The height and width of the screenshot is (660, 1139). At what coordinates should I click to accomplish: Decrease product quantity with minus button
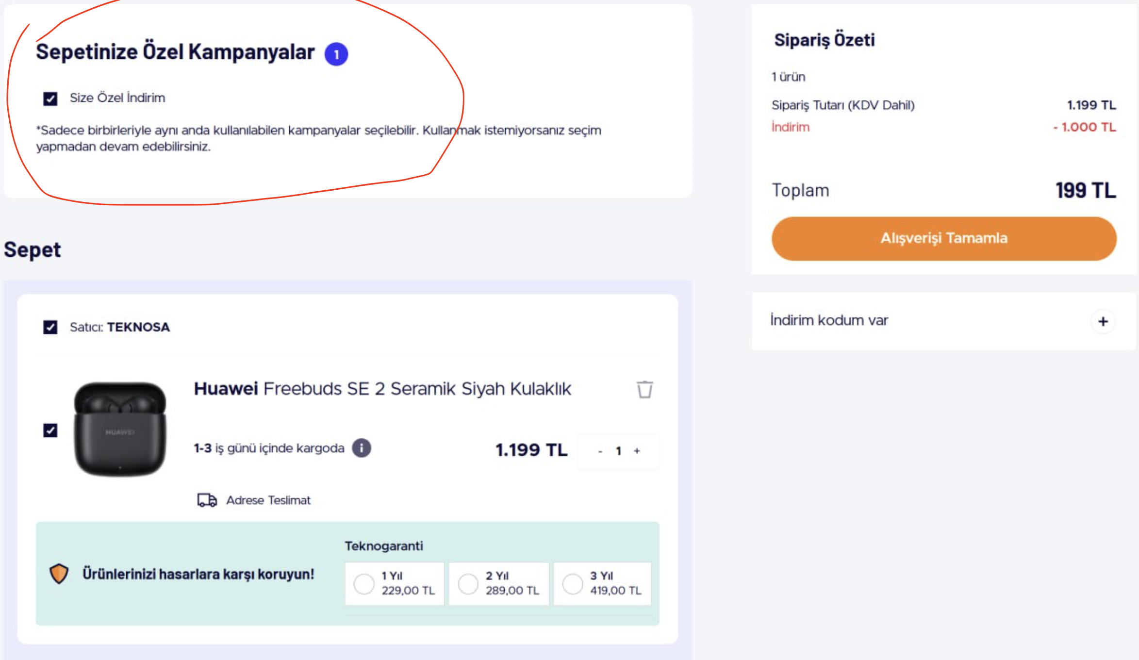click(x=600, y=451)
